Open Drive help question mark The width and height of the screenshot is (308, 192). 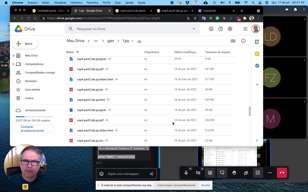pos(221,29)
